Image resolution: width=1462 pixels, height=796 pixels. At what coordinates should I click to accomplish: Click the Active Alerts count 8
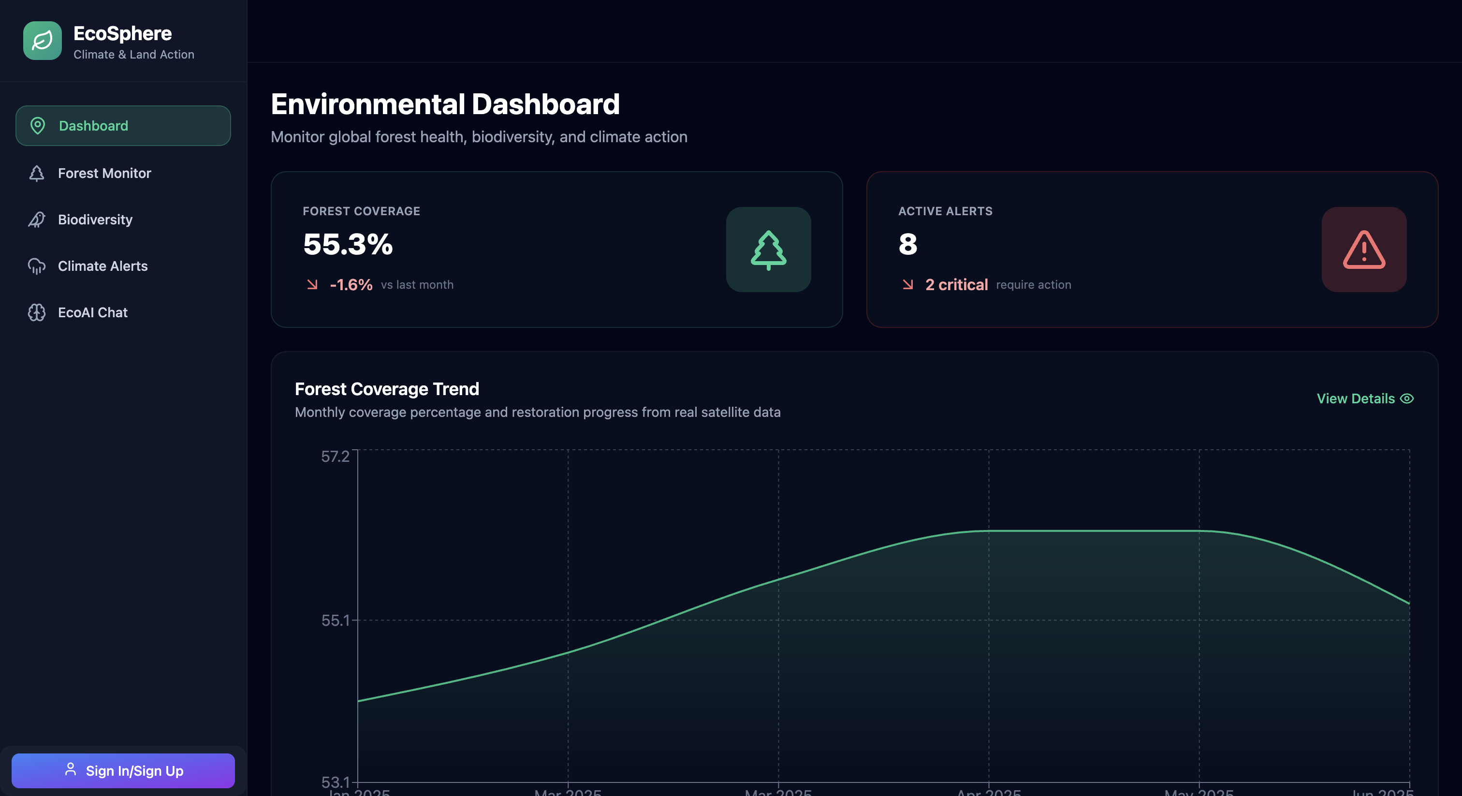[x=907, y=245]
